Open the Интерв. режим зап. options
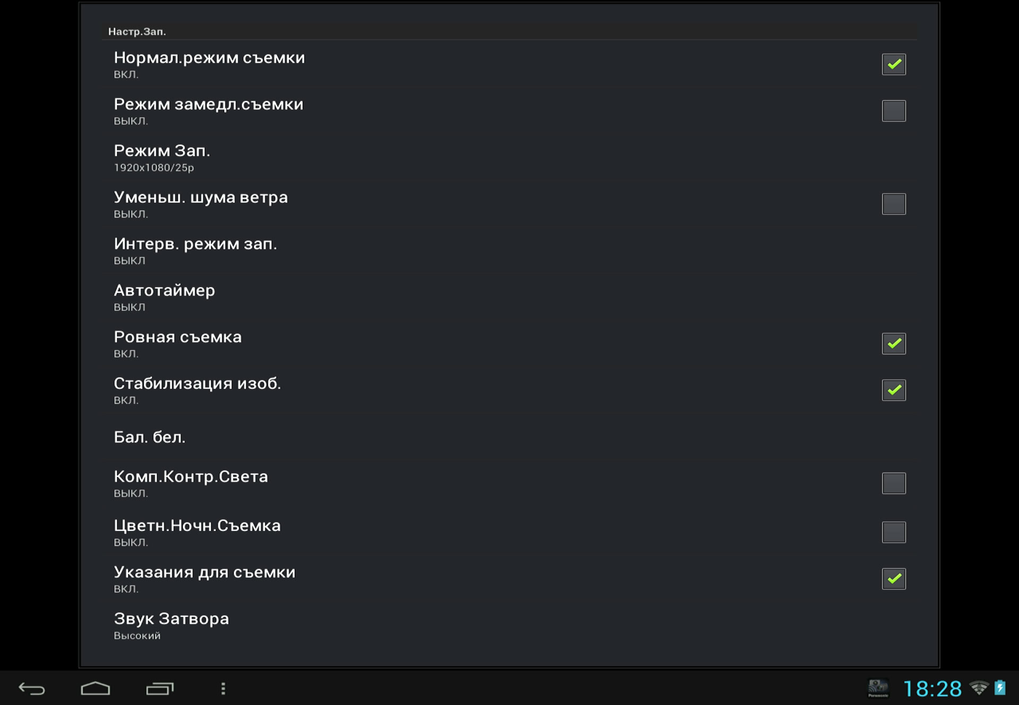1019x705 pixels. tap(195, 250)
